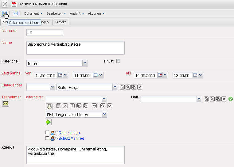Click the scissors cut icon in Mitarbeiter row
The height and width of the screenshot is (167, 234).
point(72,106)
